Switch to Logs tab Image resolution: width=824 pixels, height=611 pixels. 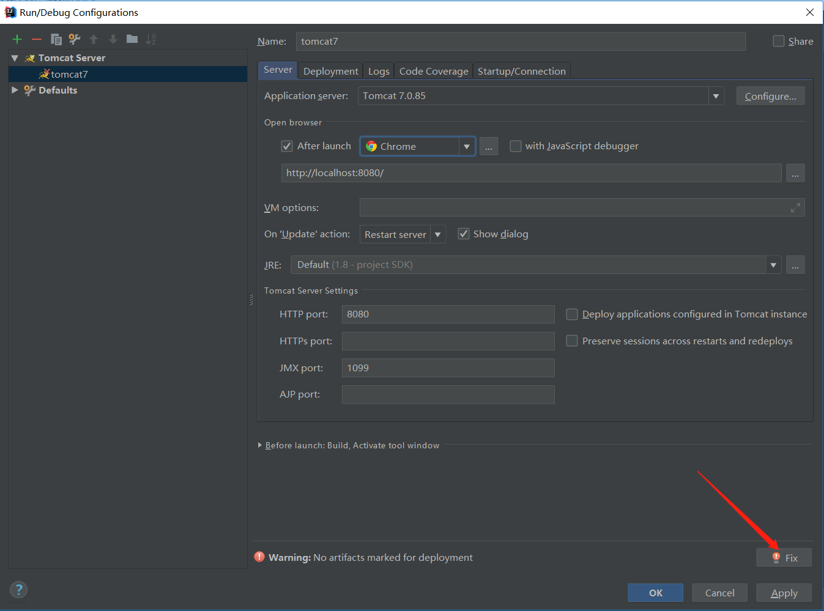(x=379, y=71)
